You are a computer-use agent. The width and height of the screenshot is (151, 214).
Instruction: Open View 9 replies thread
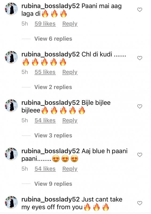53,184
